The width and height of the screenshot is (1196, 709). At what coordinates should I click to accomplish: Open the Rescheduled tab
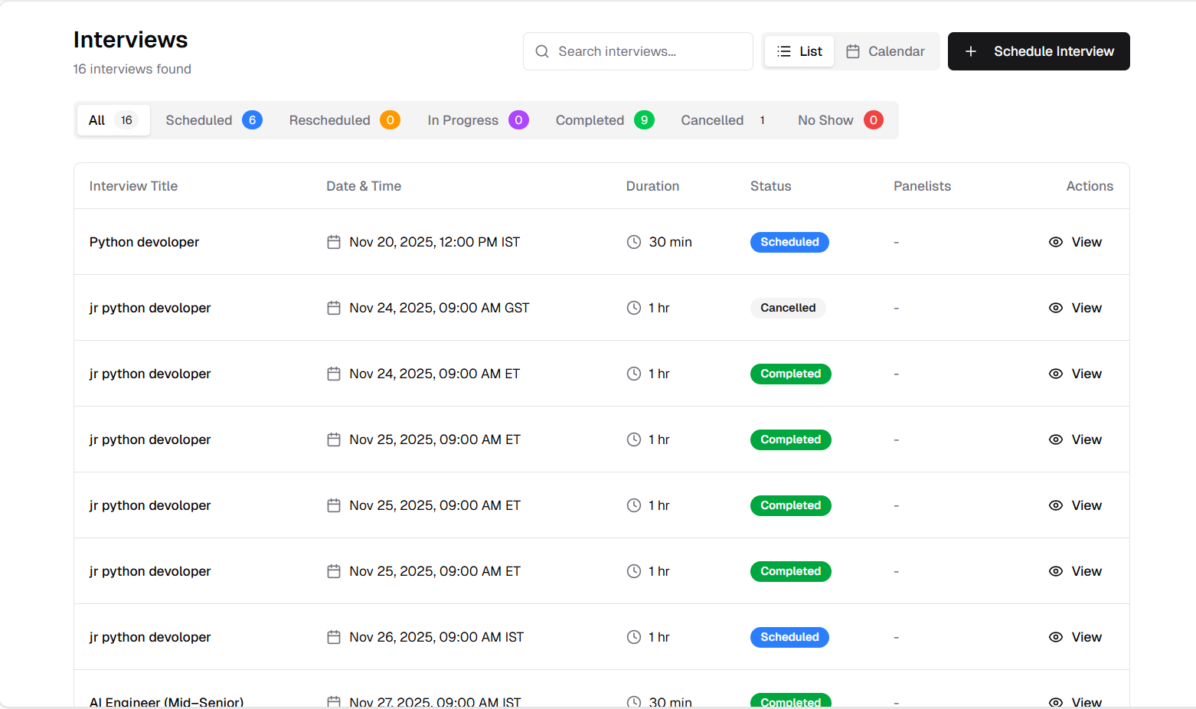pos(344,120)
